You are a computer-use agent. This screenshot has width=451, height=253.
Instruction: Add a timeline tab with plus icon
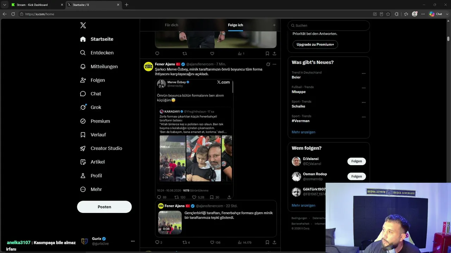click(274, 25)
